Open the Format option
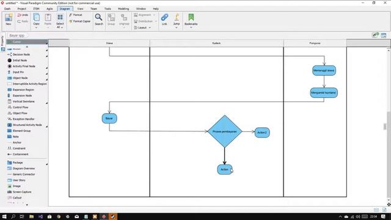The image size is (391, 220). coord(76,15)
